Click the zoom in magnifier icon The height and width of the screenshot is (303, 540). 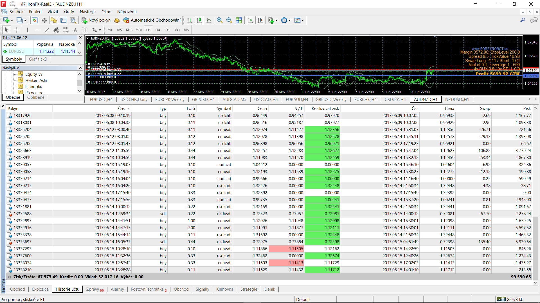[220, 20]
